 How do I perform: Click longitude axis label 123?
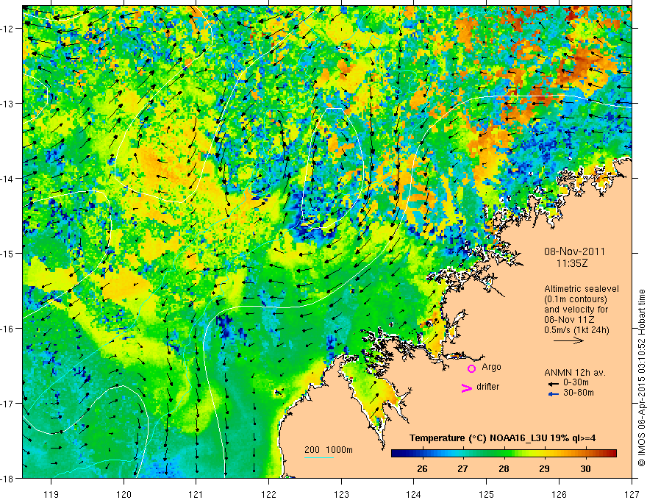pyautogui.click(x=341, y=494)
